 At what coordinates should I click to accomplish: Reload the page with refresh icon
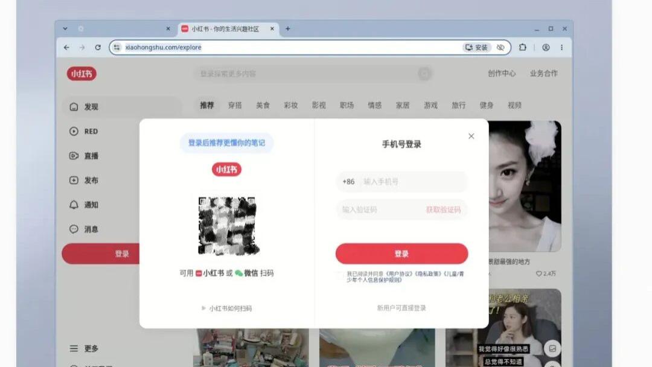point(98,47)
